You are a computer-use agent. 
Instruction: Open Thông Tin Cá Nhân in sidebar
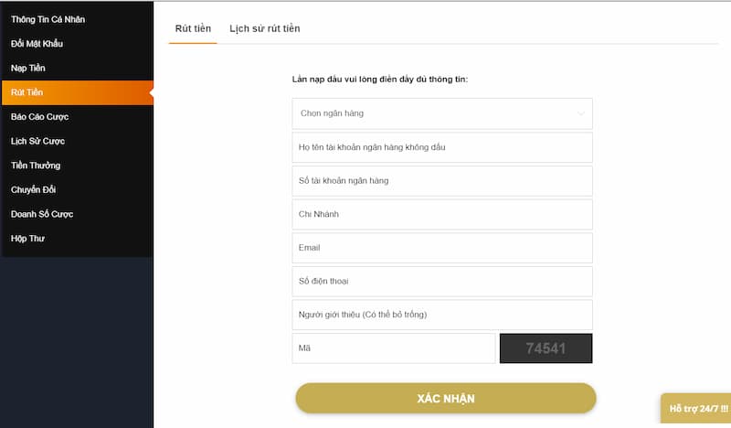click(48, 19)
